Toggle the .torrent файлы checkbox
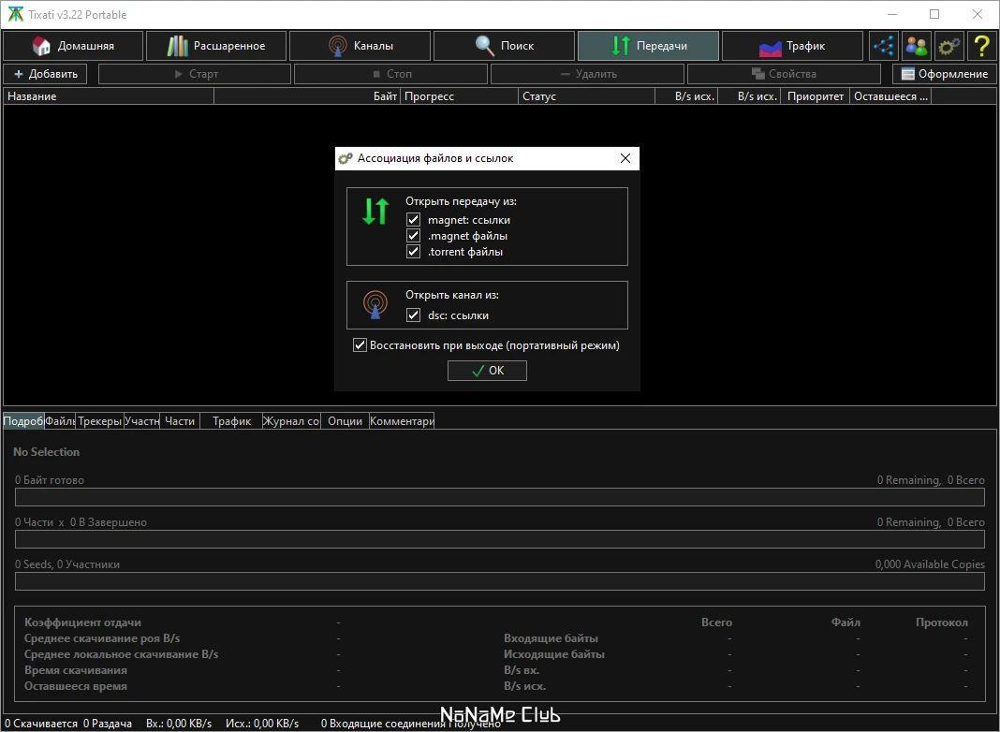The width and height of the screenshot is (1000, 732). point(413,252)
